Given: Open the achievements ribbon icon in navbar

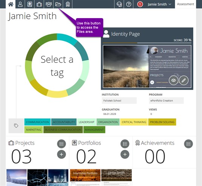Looking at the screenshot, I should [x=68, y=4].
